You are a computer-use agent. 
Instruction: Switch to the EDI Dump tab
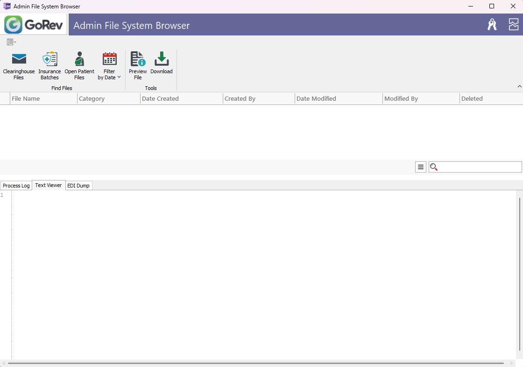[x=78, y=186]
